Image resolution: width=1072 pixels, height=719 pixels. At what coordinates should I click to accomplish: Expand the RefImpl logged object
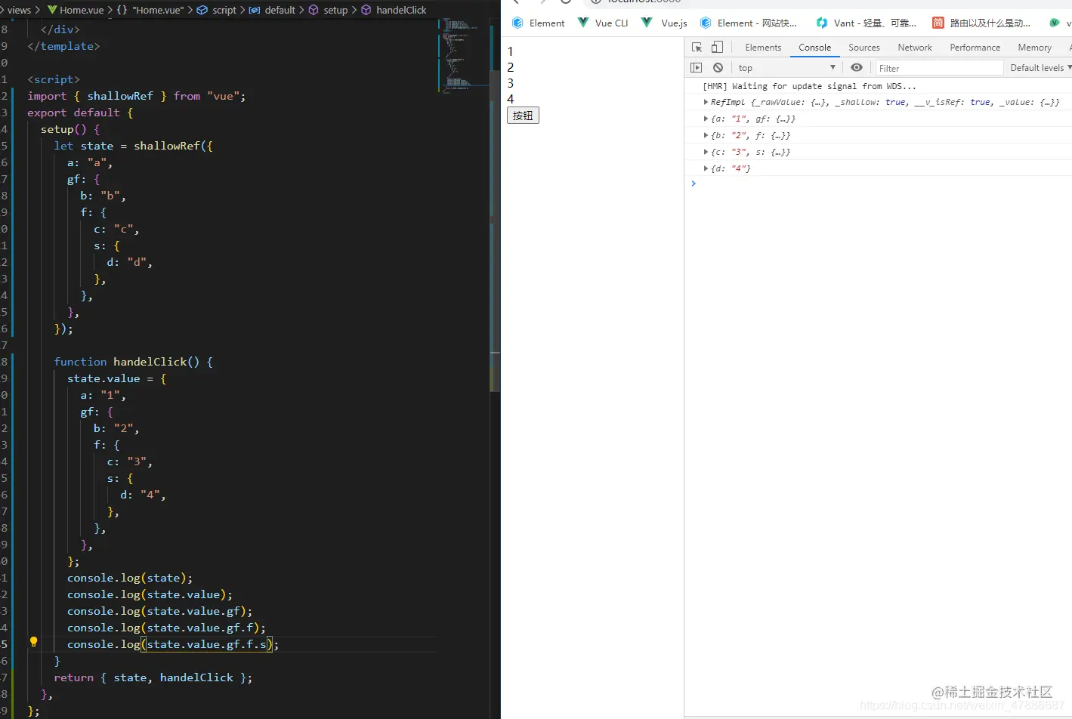(x=706, y=102)
